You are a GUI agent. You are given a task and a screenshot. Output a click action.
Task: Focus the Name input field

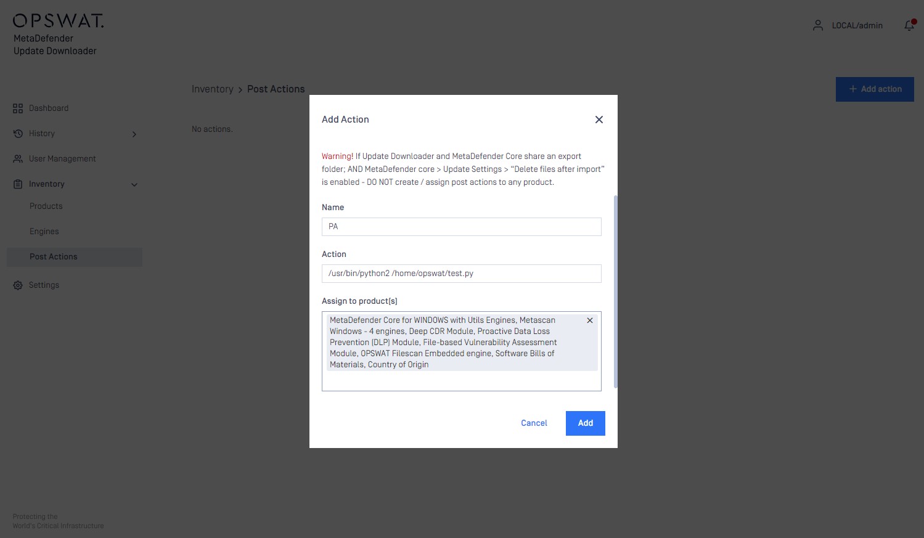point(462,227)
